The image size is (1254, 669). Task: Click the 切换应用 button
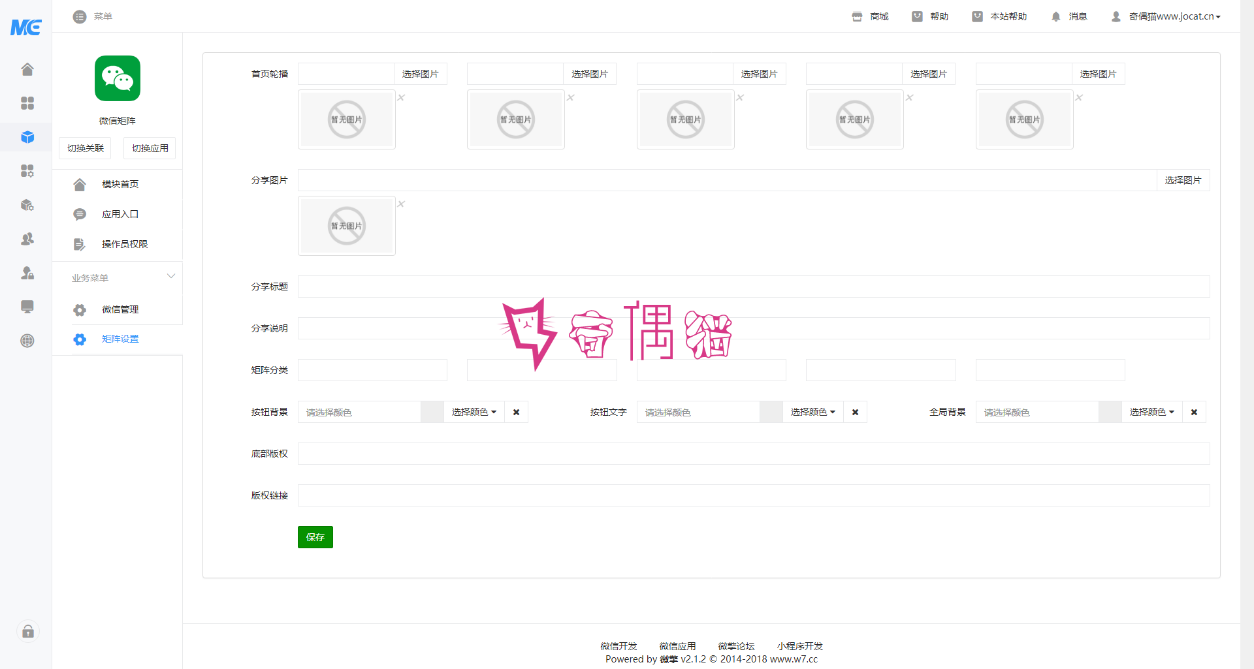coord(150,148)
